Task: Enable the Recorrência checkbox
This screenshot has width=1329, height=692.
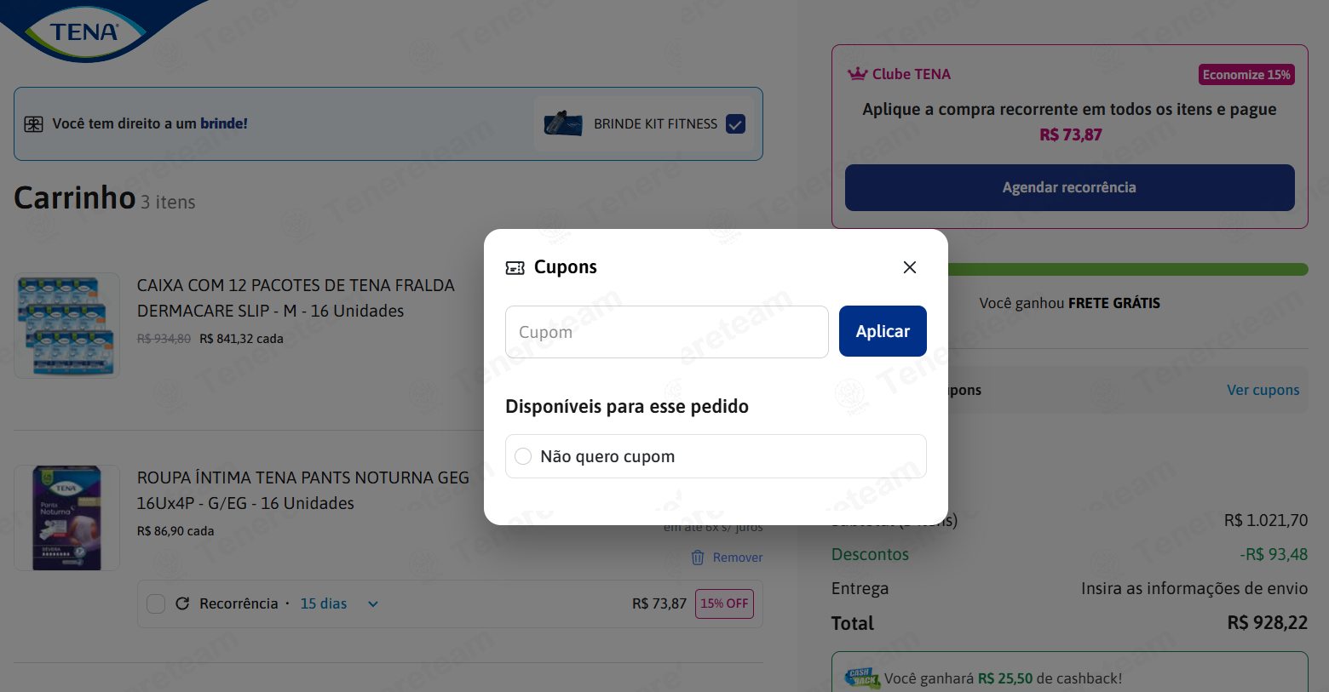Action: [156, 603]
